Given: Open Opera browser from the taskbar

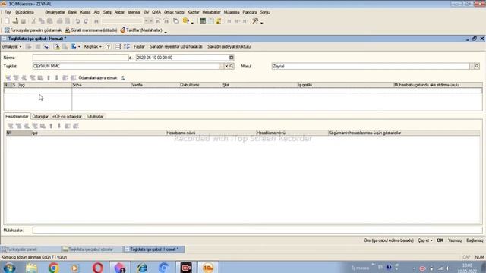Looking at the screenshot, I should pyautogui.click(x=97, y=268).
